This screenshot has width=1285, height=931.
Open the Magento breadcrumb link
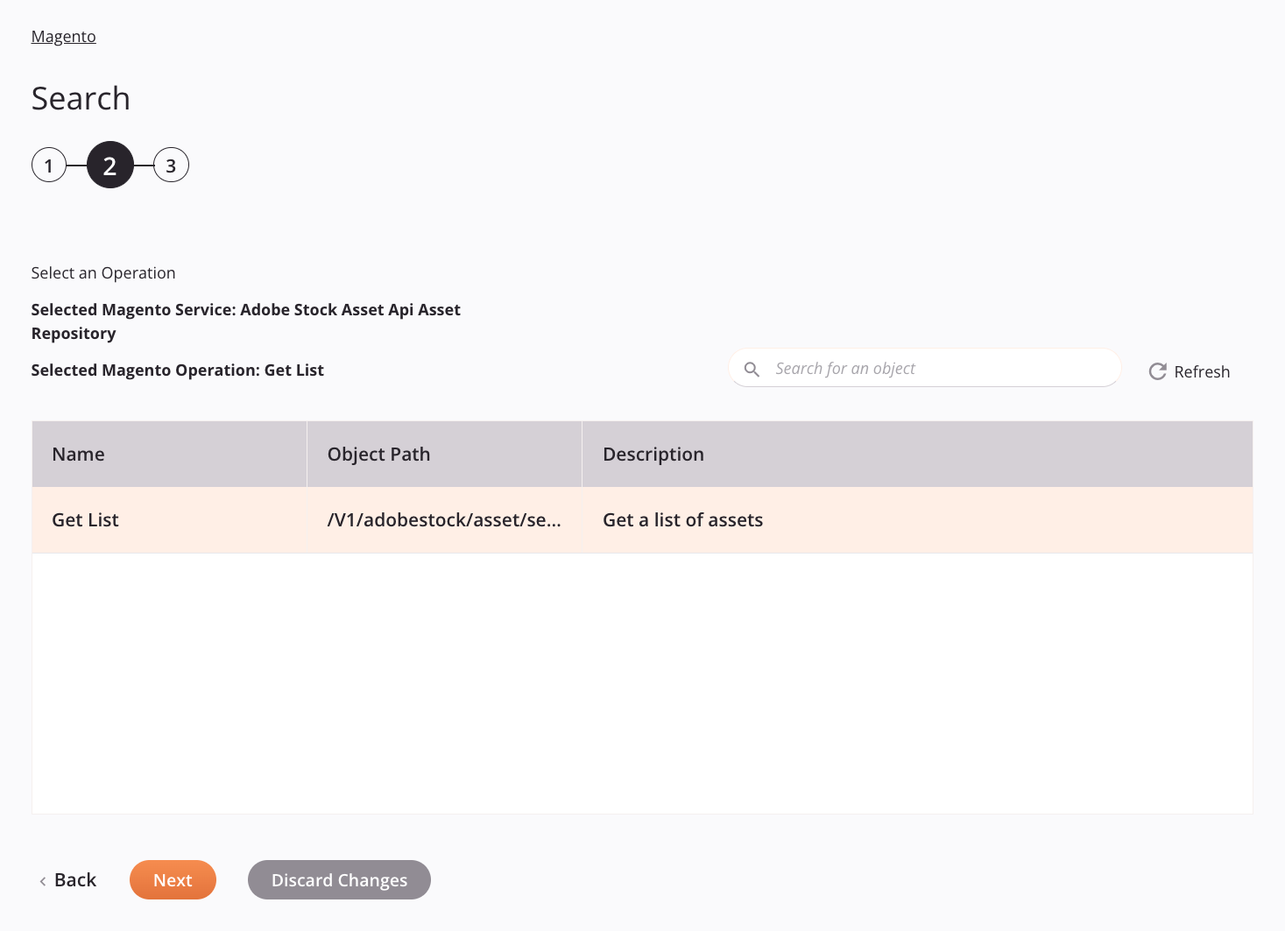[x=63, y=36]
